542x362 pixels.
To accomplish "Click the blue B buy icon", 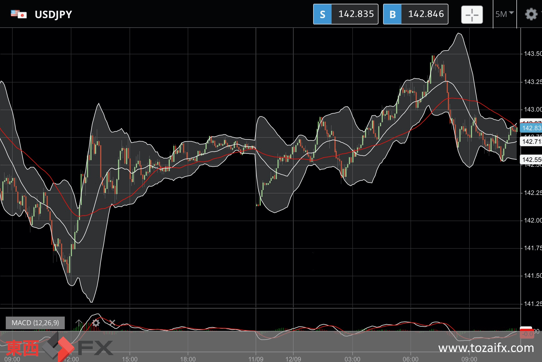I will [x=392, y=14].
